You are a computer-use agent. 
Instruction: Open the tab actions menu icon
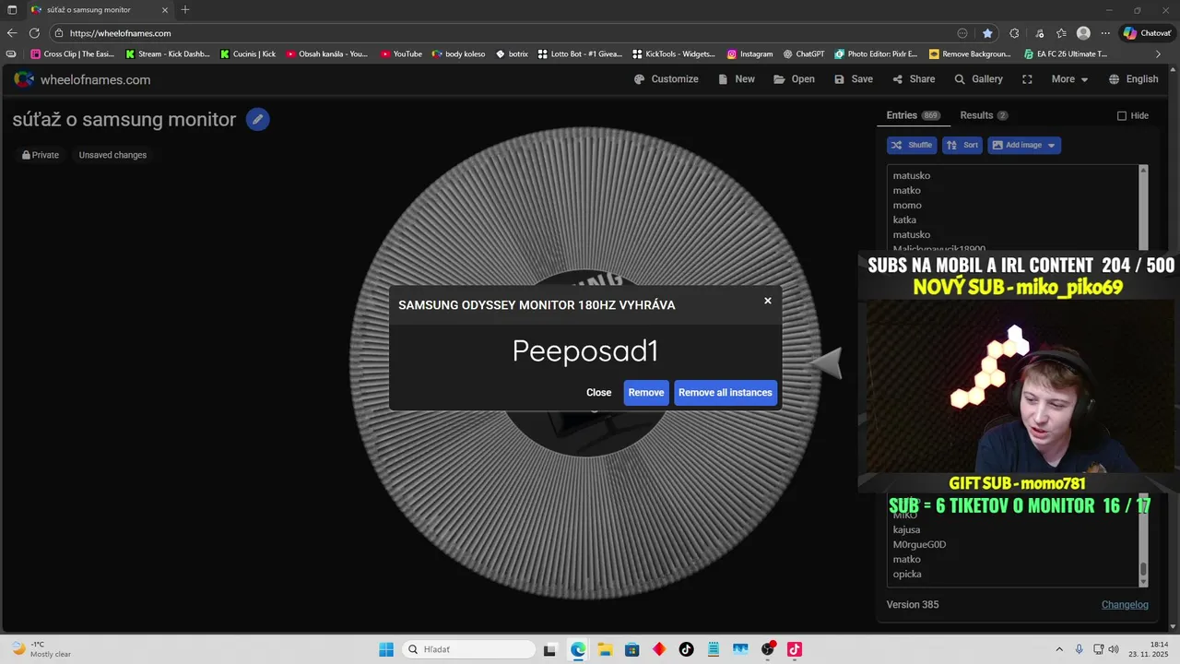[x=11, y=9]
